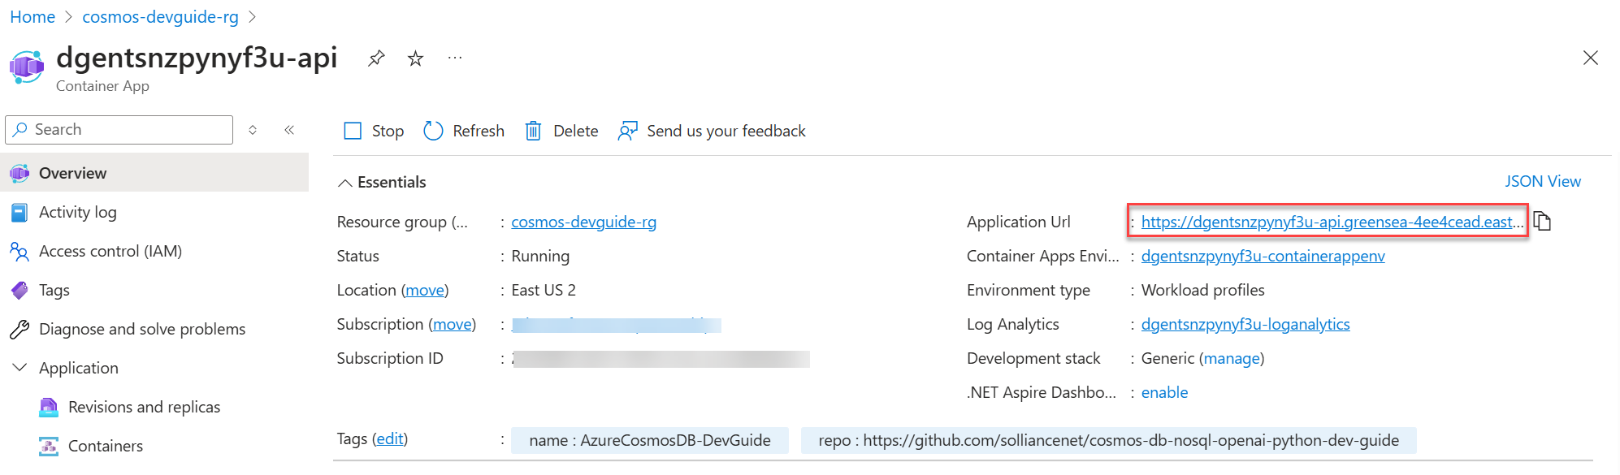
Task: Click the move link next to Subscription
Action: (453, 324)
